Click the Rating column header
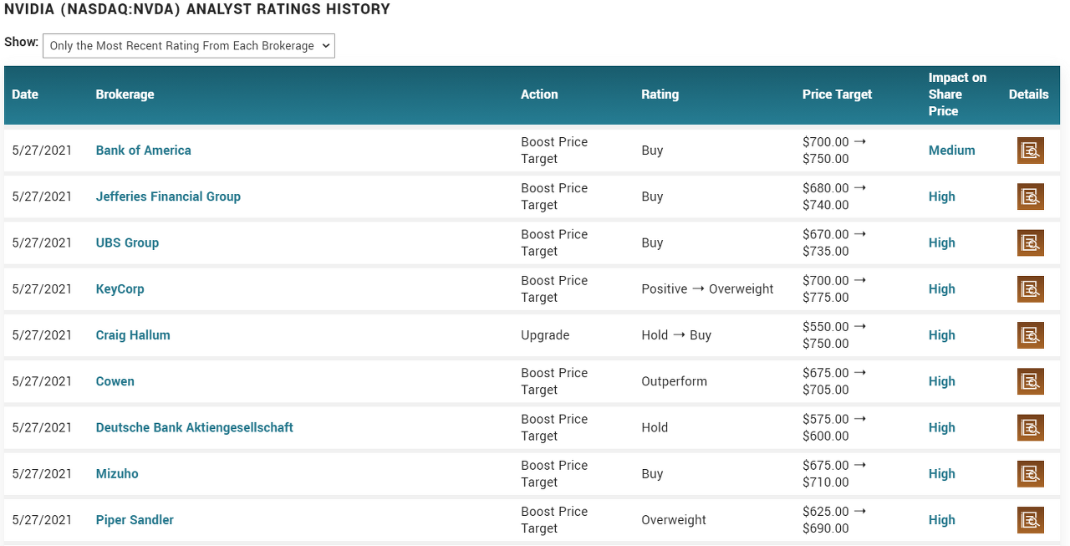 click(x=660, y=94)
